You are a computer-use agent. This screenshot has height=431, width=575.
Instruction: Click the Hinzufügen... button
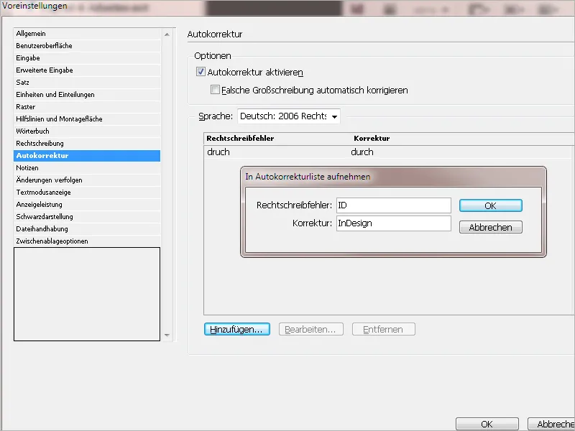click(237, 329)
